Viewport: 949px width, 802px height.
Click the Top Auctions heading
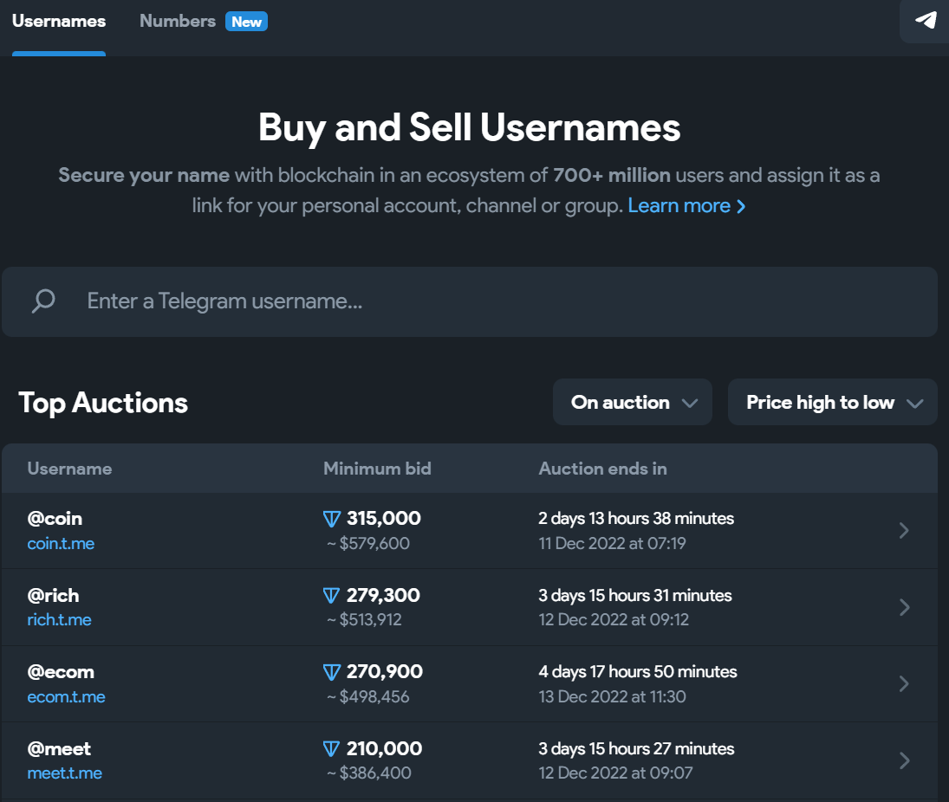tap(103, 403)
